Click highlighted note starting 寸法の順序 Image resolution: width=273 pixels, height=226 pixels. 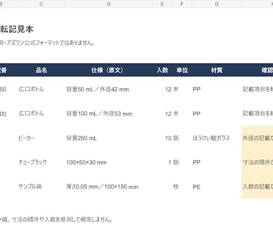coord(258,162)
